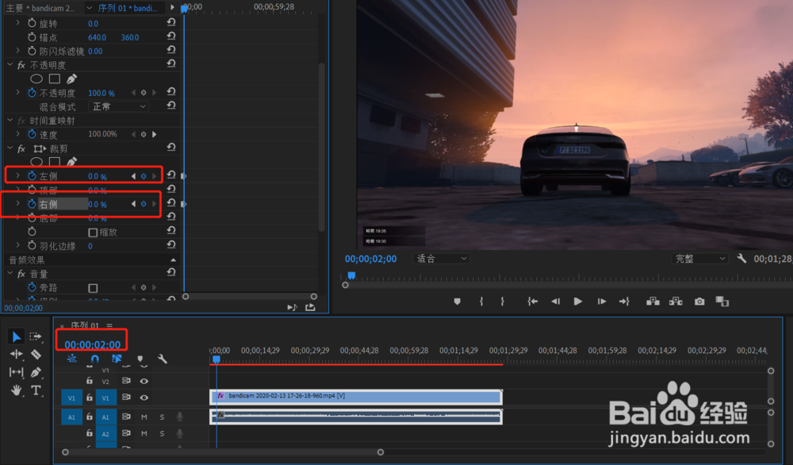The height and width of the screenshot is (465, 793).
Task: Enable the 旁路 checkbox under 音量
Action: [x=93, y=288]
